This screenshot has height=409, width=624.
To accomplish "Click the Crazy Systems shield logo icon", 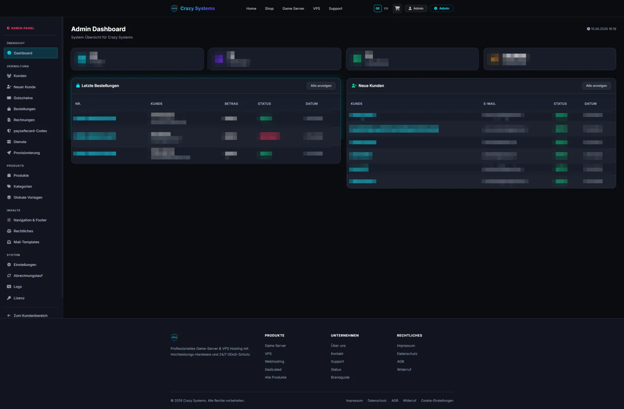I will click(174, 9).
